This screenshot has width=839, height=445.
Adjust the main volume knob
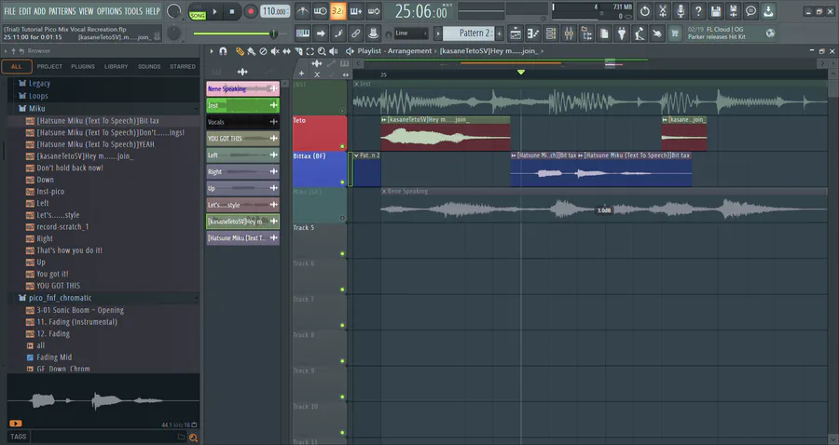pos(174,10)
